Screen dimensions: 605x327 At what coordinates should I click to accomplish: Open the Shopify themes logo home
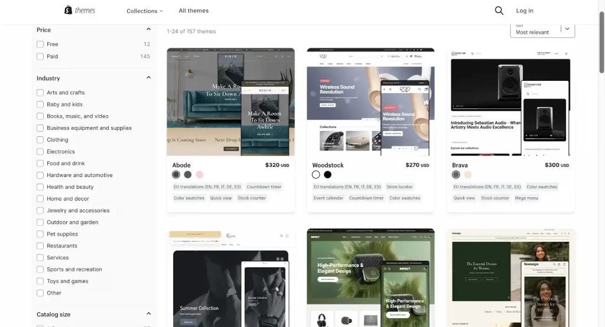[x=80, y=11]
